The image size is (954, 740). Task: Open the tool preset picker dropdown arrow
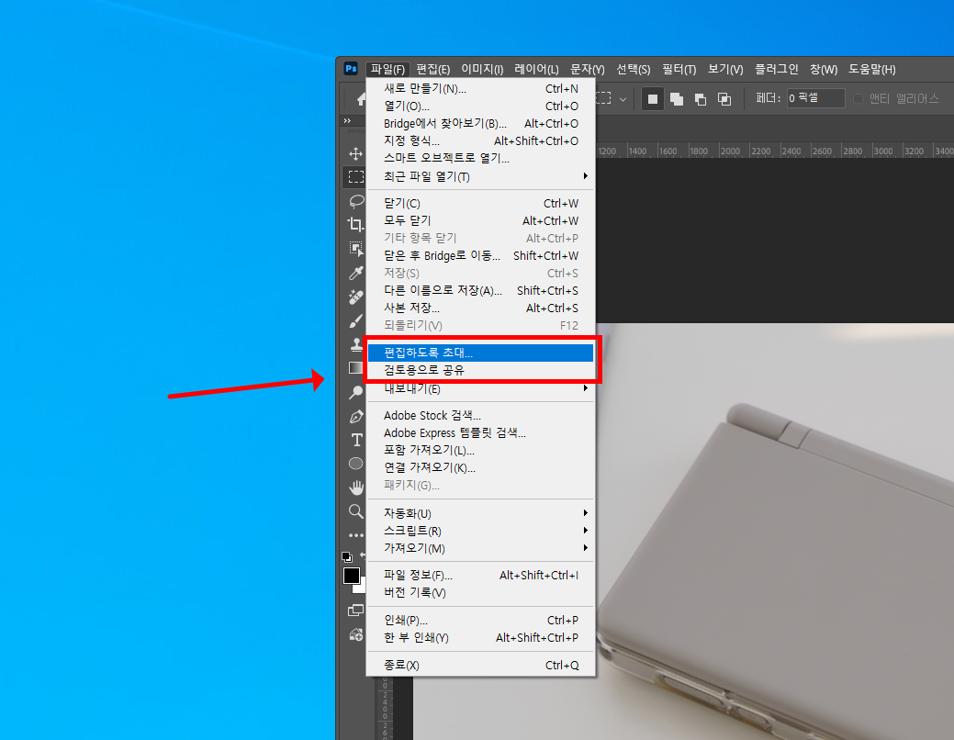(x=623, y=98)
